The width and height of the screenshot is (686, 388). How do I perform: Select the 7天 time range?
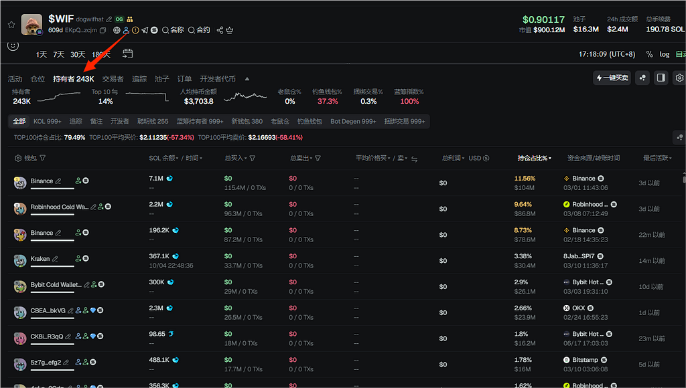pyautogui.click(x=59, y=54)
